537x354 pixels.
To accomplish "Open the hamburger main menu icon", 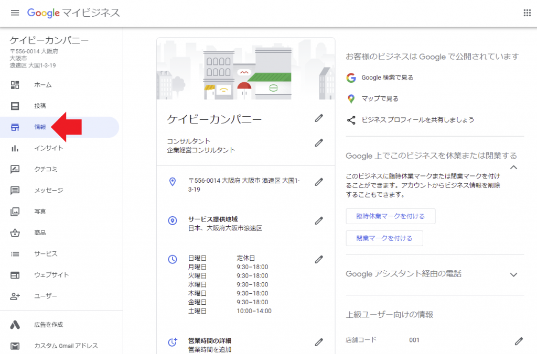I will [15, 13].
